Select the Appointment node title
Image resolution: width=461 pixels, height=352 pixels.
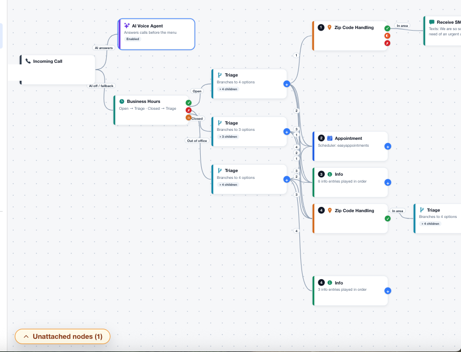[349, 138]
